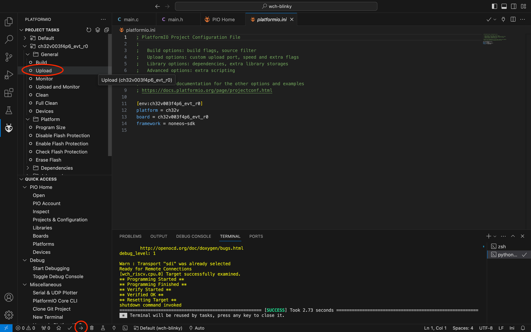Click the PlatformIO Home icon in status bar
Screen dimensions: 531x332
(x=59, y=328)
